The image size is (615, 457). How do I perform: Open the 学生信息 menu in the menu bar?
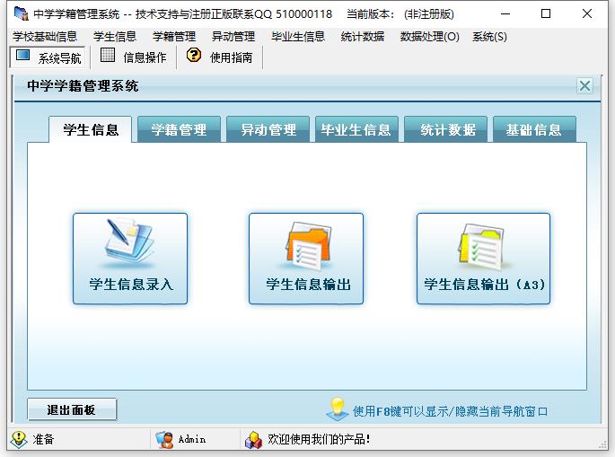coord(115,37)
